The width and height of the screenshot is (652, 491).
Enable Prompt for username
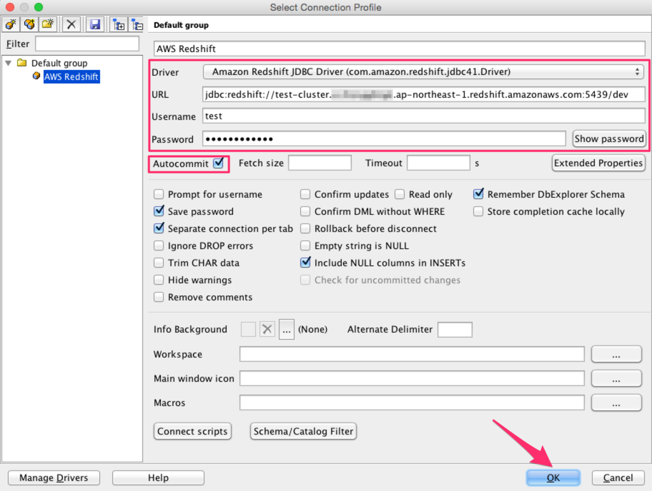[x=159, y=194]
